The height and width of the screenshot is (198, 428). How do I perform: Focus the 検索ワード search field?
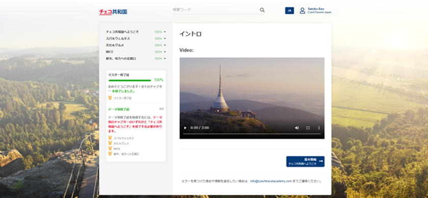click(216, 10)
